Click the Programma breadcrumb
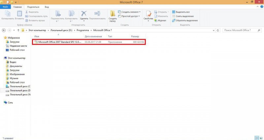 (x=83, y=30)
